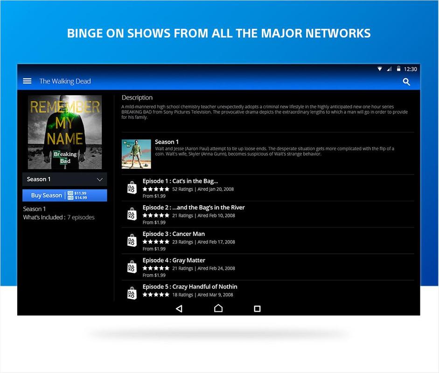
Task: Tap the Season 1 cover thumbnail
Action: click(136, 154)
